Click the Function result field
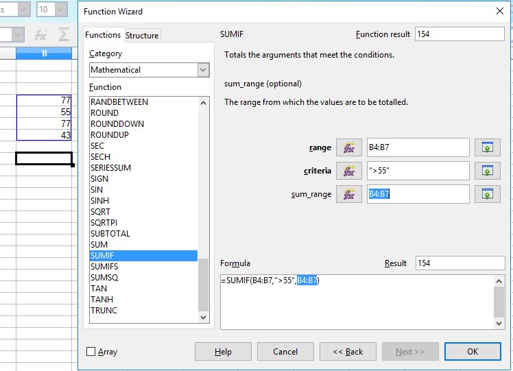Image resolution: width=513 pixels, height=371 pixels. [460, 34]
